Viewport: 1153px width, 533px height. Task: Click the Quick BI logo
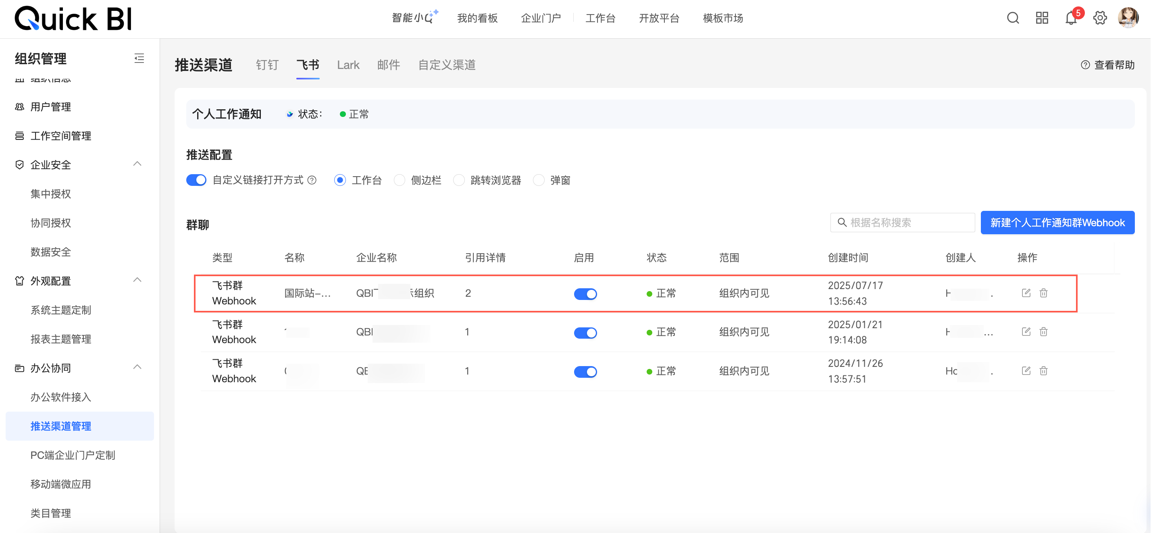click(x=73, y=19)
